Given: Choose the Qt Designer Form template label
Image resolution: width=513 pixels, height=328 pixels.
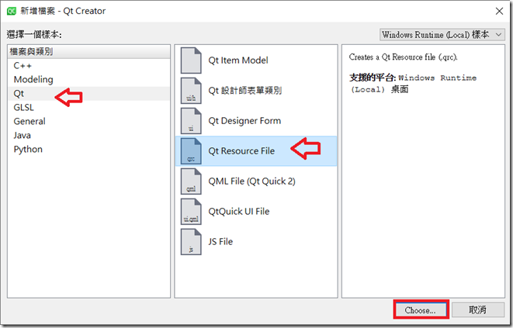Looking at the screenshot, I should [244, 121].
